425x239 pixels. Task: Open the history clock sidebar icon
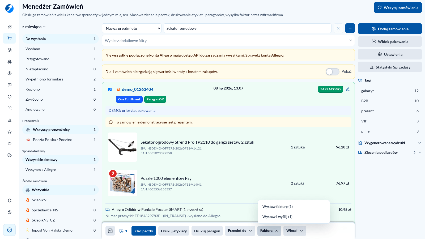[x=10, y=212]
